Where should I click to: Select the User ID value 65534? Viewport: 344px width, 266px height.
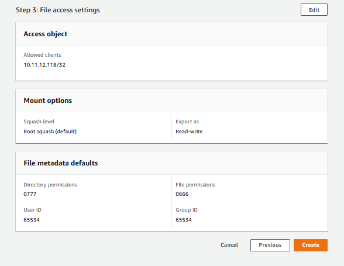click(32, 220)
